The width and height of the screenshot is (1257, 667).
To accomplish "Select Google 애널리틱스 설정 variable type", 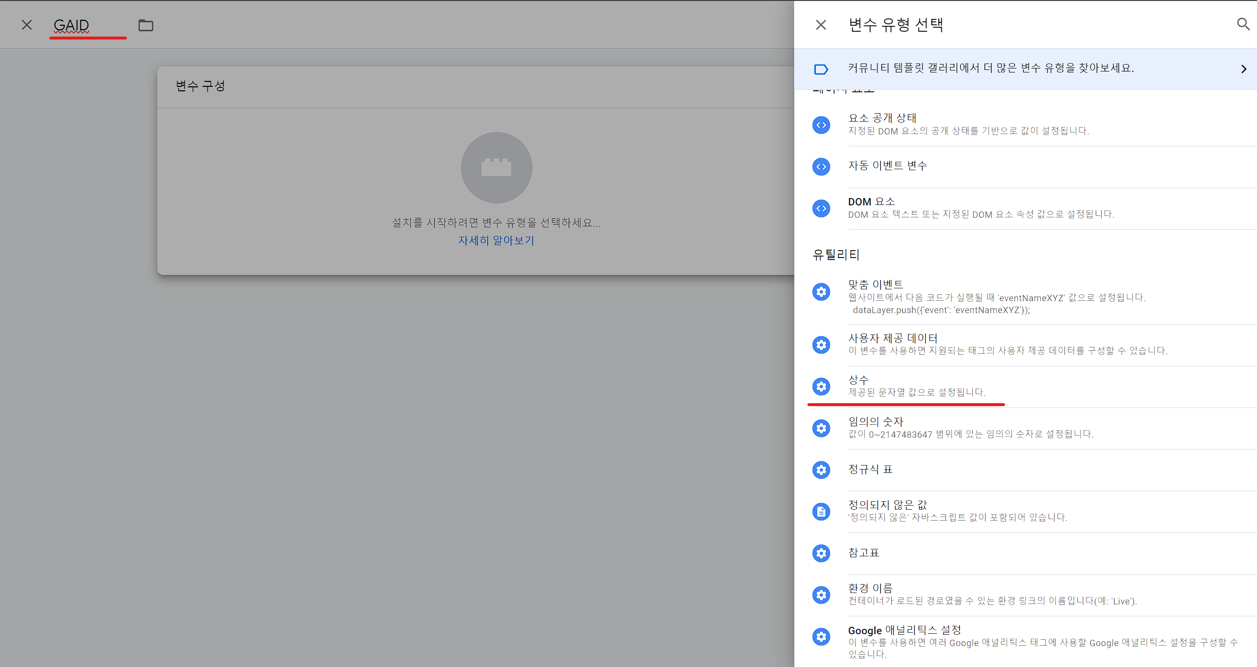I will click(904, 630).
